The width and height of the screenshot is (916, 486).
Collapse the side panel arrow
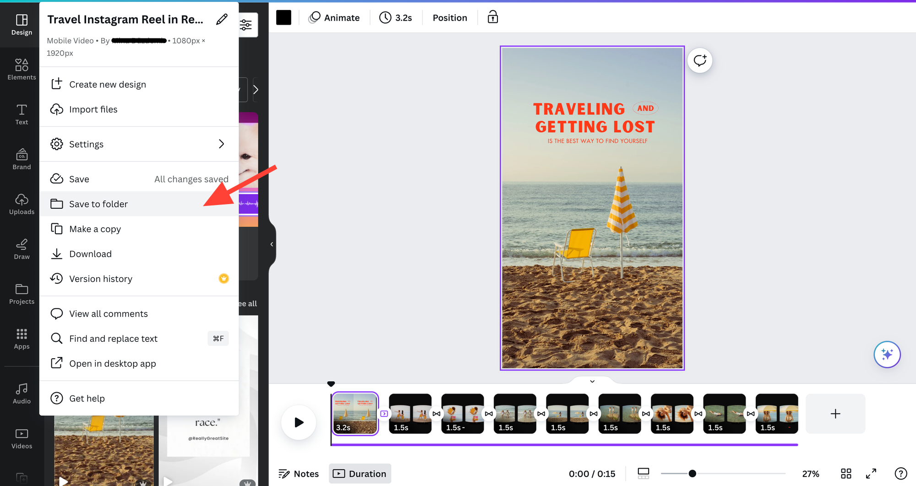pos(272,244)
